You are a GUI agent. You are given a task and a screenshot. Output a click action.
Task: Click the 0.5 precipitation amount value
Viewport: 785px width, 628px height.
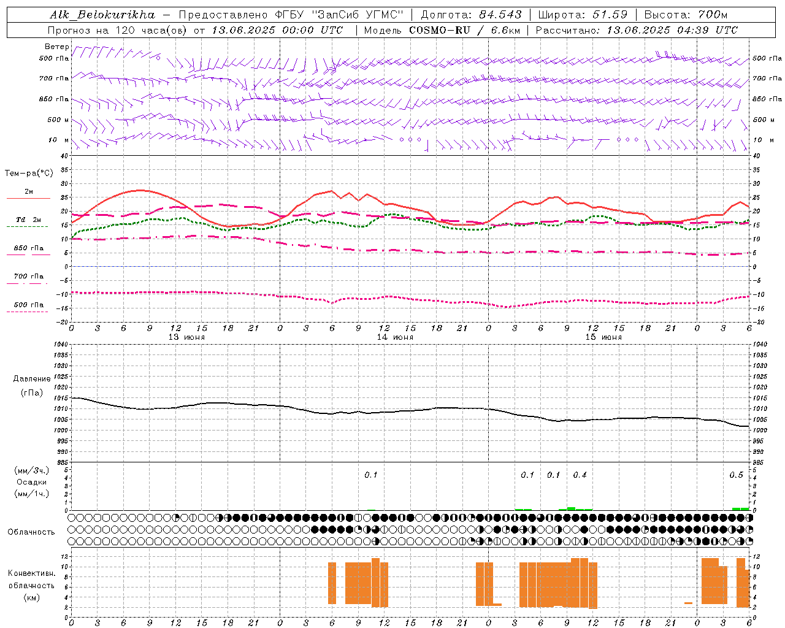[736, 475]
